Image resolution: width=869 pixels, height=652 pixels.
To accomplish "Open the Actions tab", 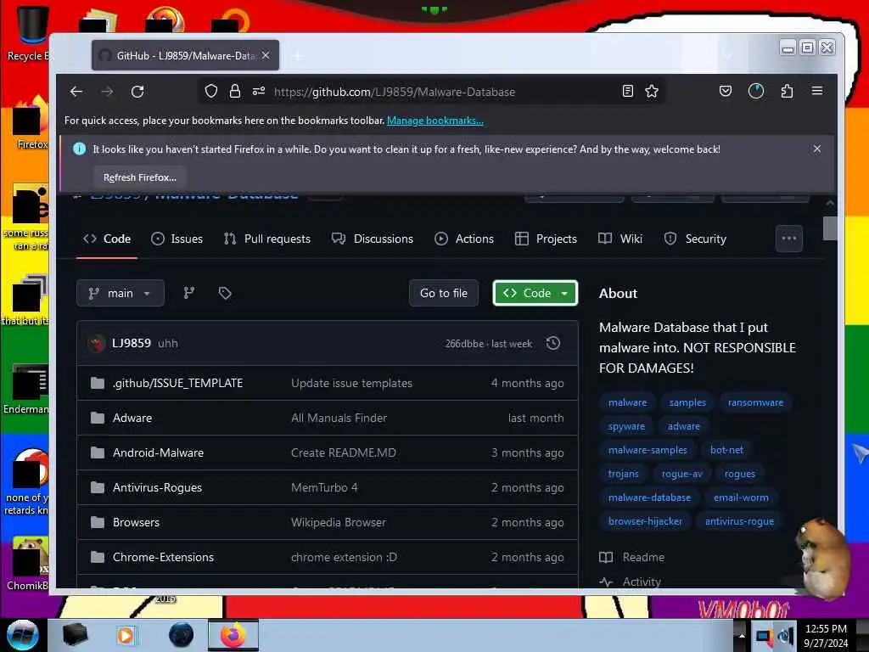I will point(464,239).
